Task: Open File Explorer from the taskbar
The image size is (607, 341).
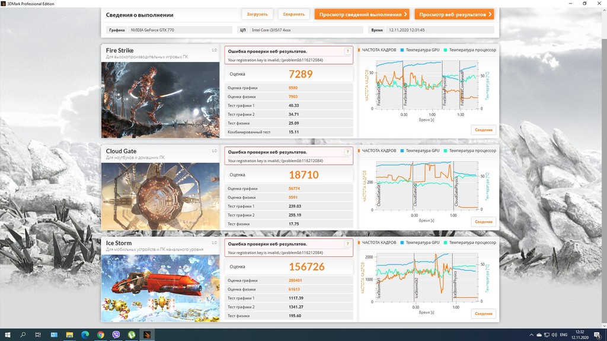Action: coord(69,335)
